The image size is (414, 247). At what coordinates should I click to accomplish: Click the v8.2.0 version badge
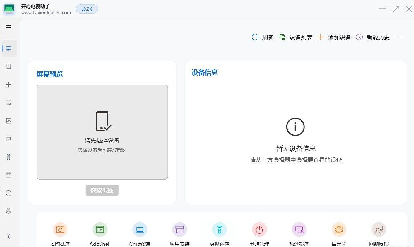87,9
